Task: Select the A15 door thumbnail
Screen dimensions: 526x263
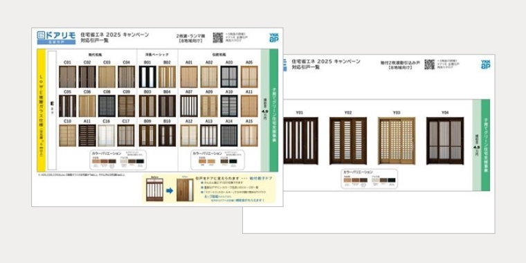Action: tap(249, 136)
